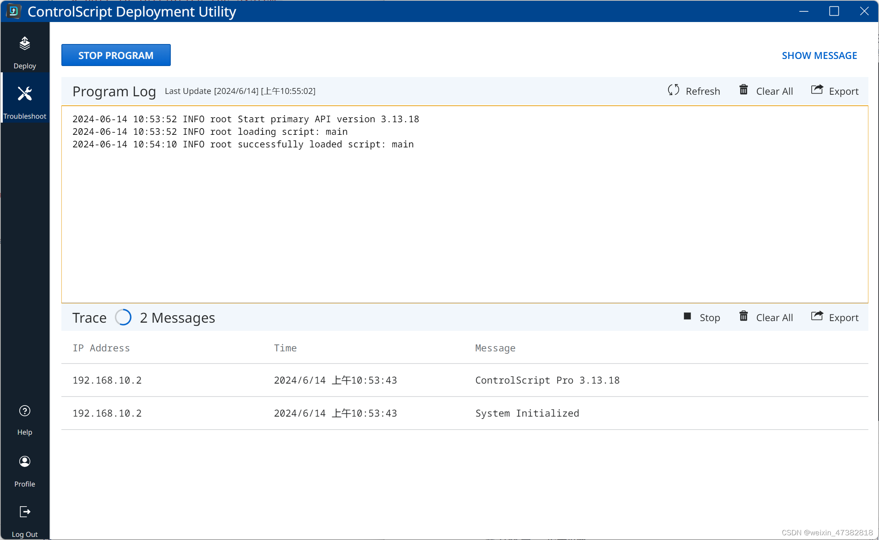Image resolution: width=879 pixels, height=540 pixels.
Task: Clear all Program Log entries
Action: [x=766, y=91]
